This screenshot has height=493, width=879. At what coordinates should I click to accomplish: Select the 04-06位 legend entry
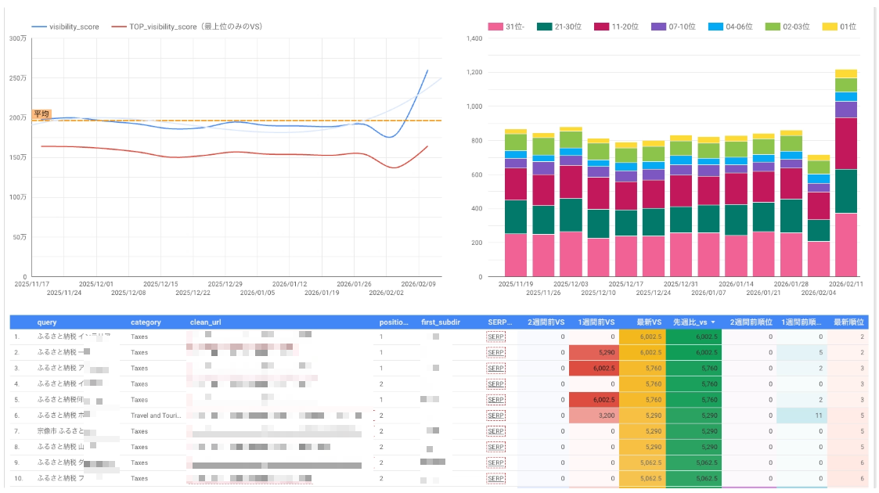[730, 27]
